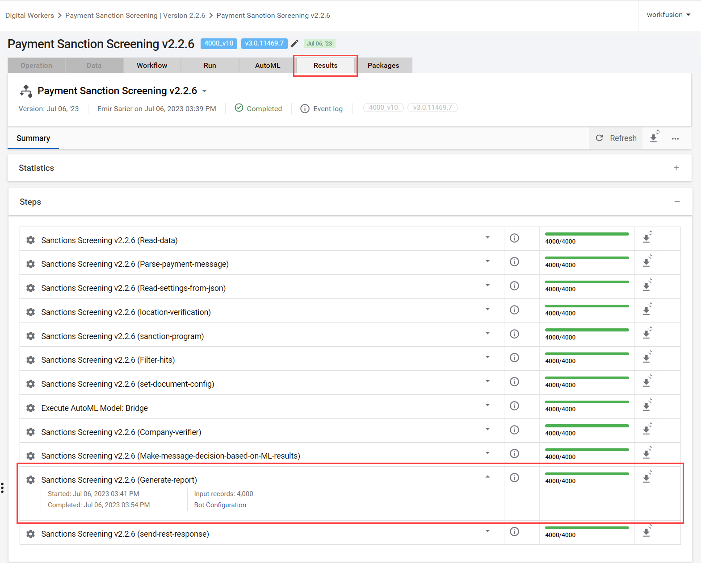701x563 pixels.
Task: Collapse the Steps section
Action: [677, 202]
